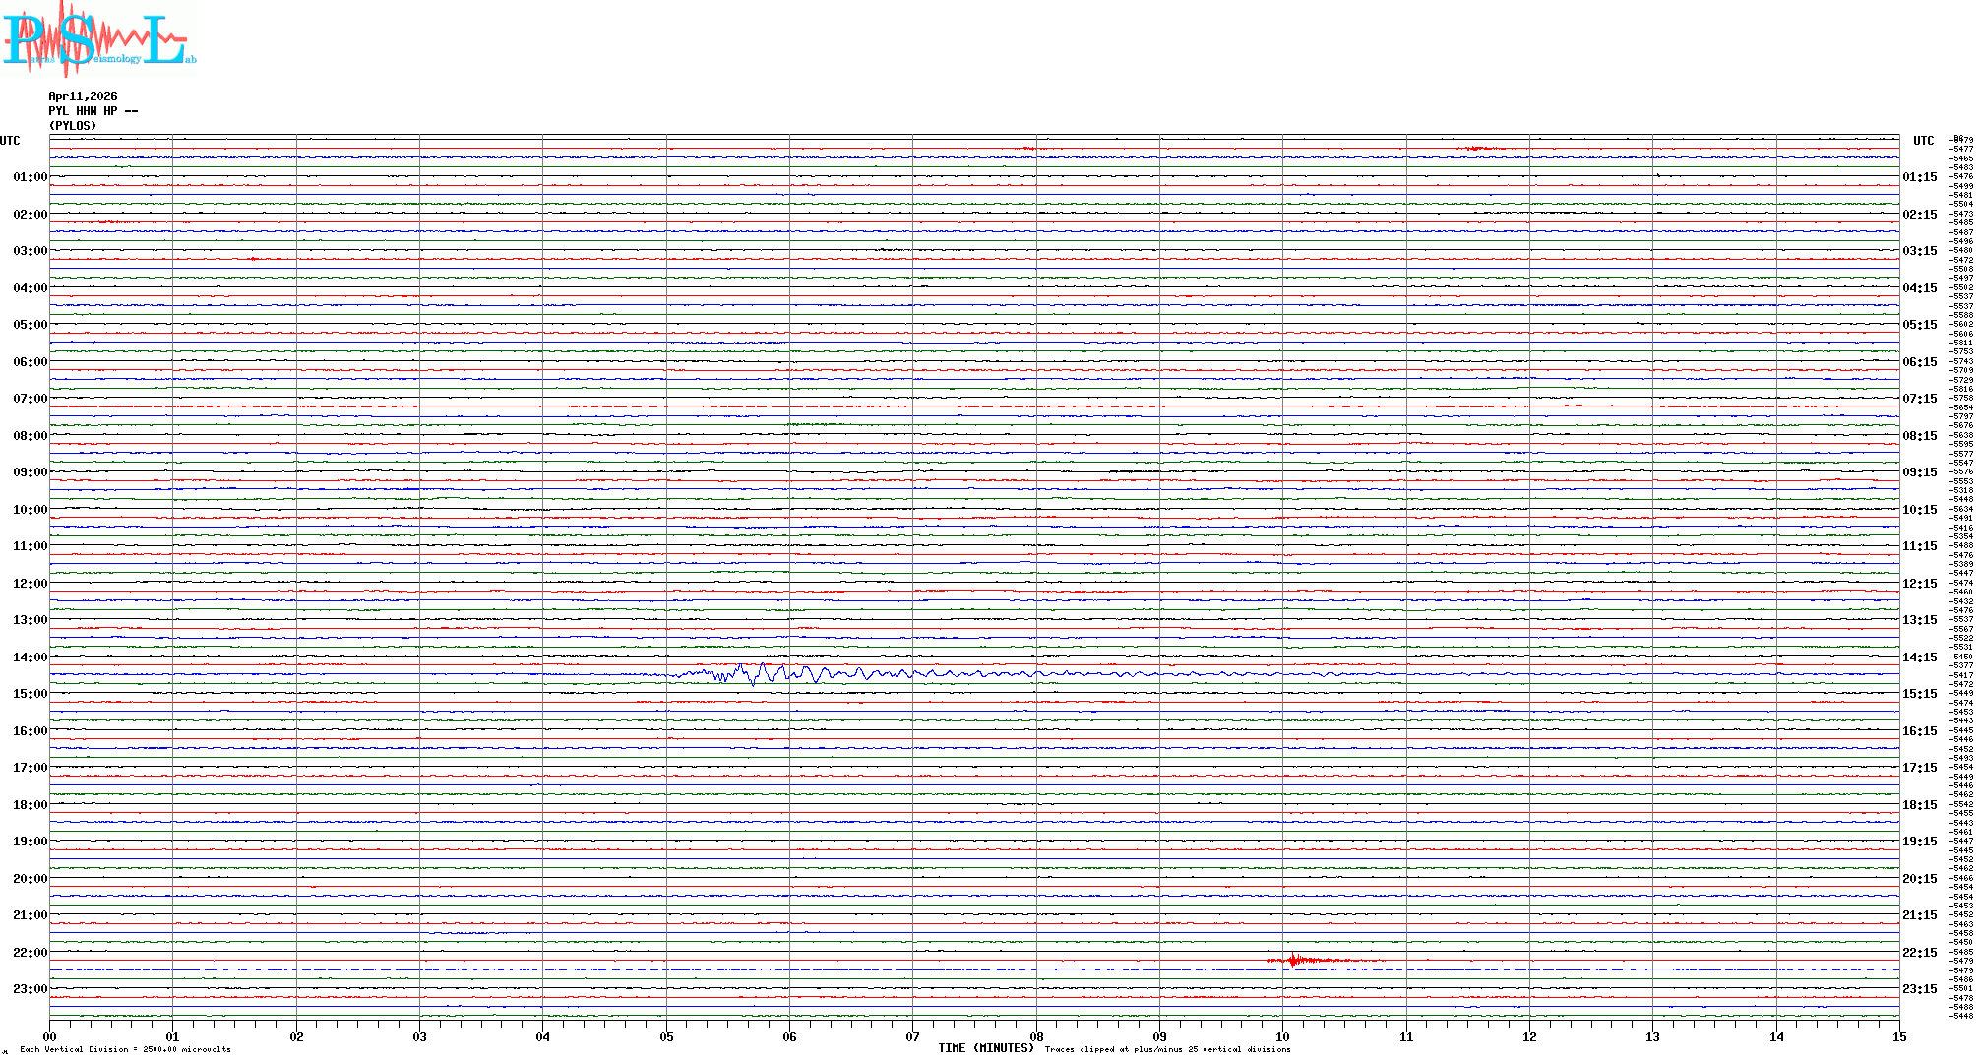Click minute marker 00 at bottom left
1978x1063 pixels.
(x=50, y=1036)
